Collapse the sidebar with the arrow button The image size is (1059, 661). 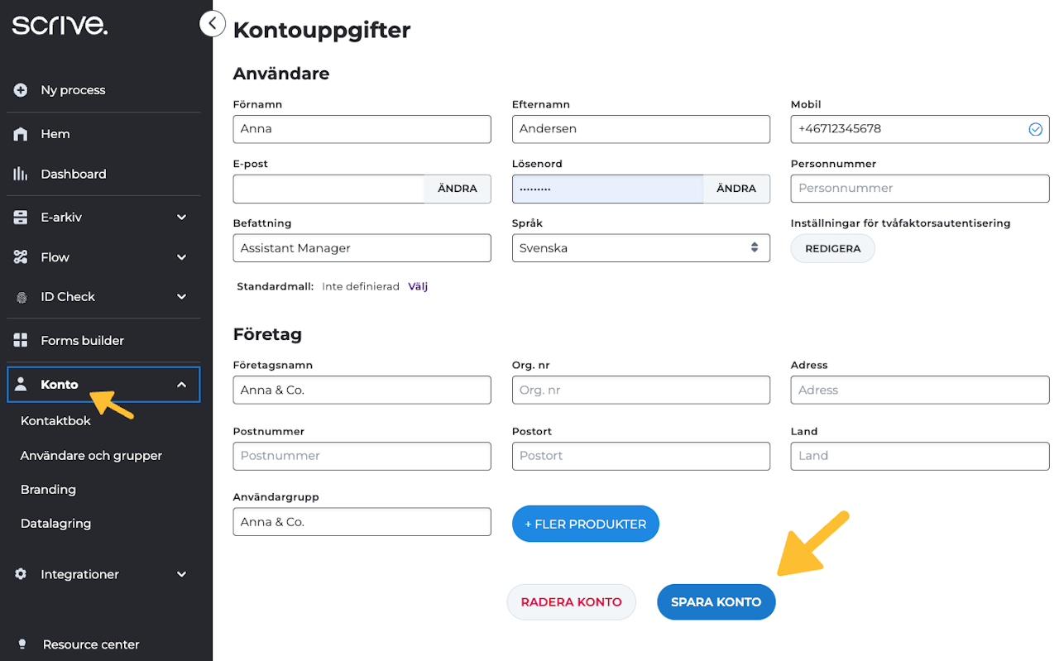(x=213, y=23)
